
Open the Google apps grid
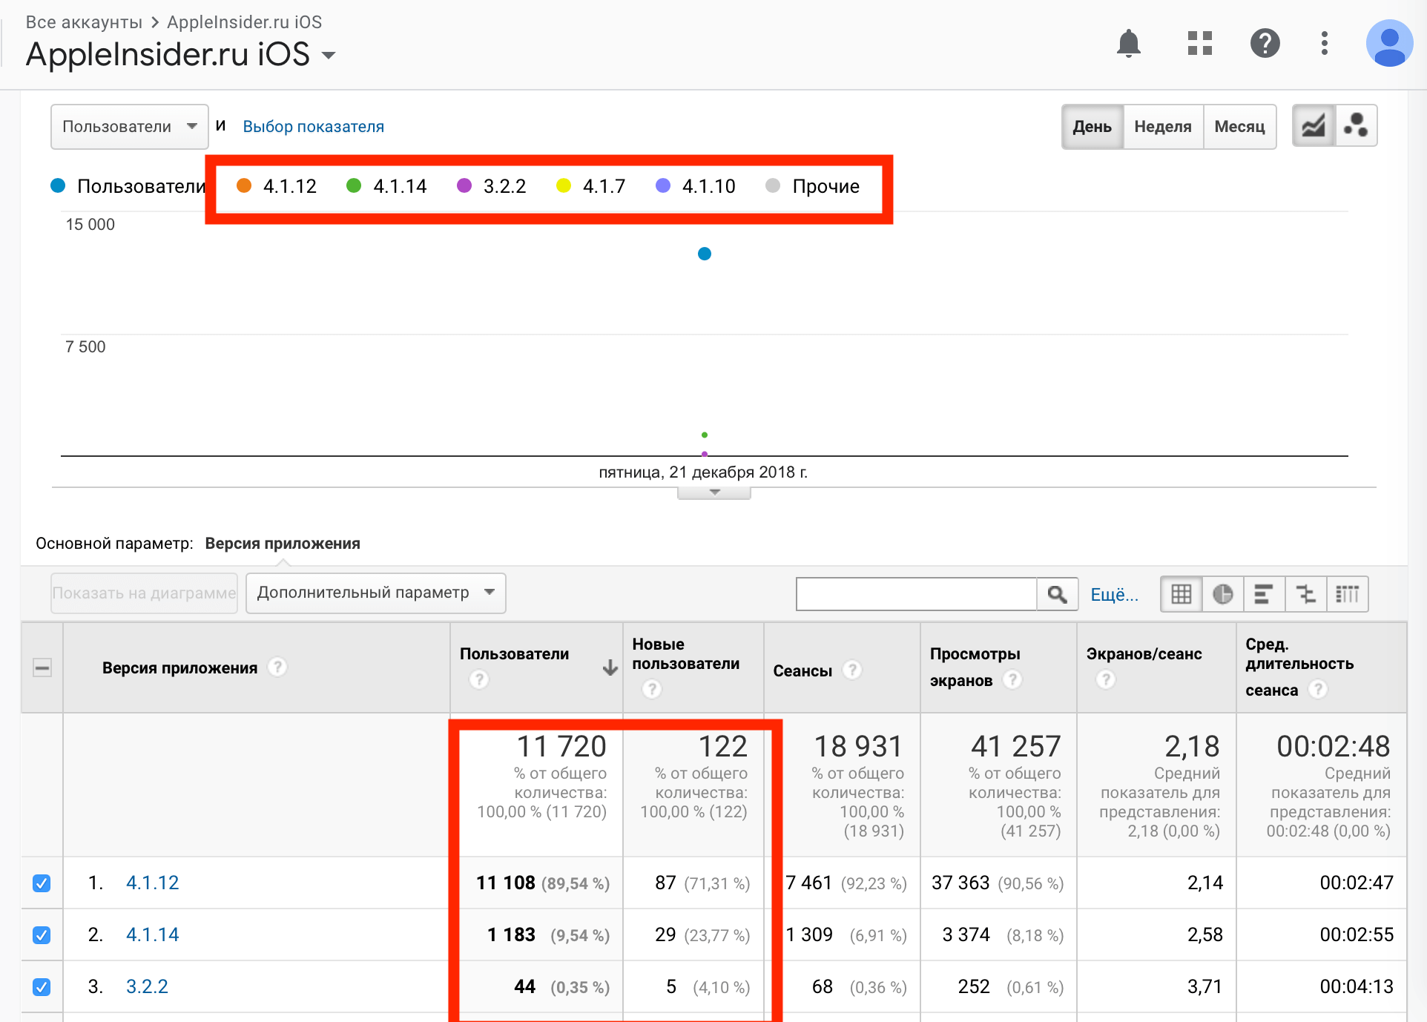[x=1199, y=44]
